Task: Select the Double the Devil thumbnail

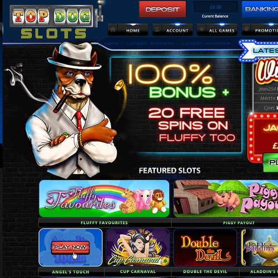Action: point(205,247)
